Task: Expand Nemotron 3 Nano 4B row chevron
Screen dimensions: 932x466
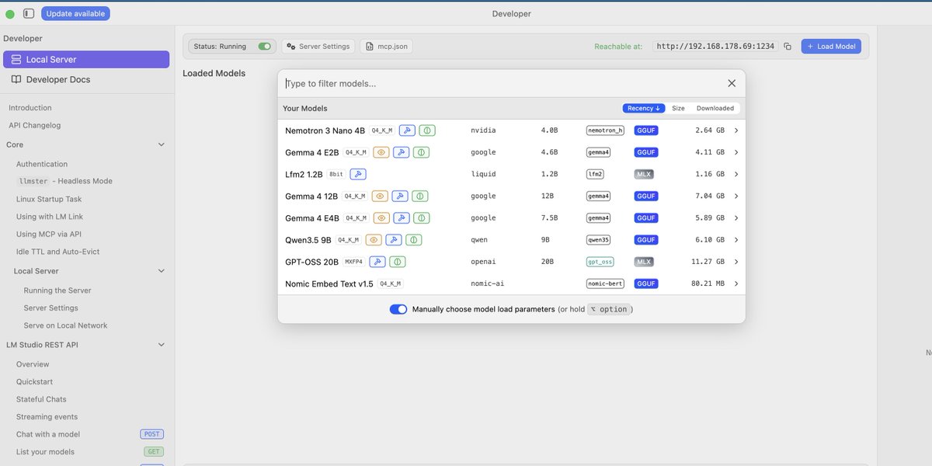Action: [x=736, y=130]
